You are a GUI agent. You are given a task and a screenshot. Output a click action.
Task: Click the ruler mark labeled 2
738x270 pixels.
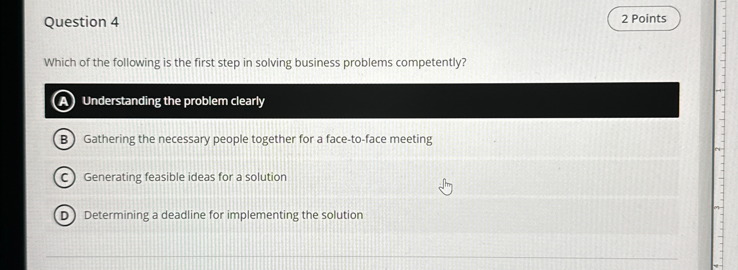click(718, 149)
